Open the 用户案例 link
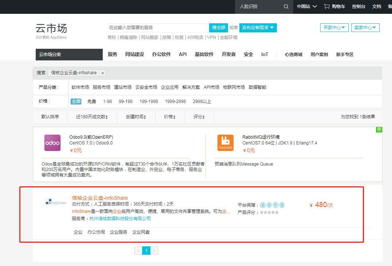The height and width of the screenshot is (266, 392). click(319, 55)
